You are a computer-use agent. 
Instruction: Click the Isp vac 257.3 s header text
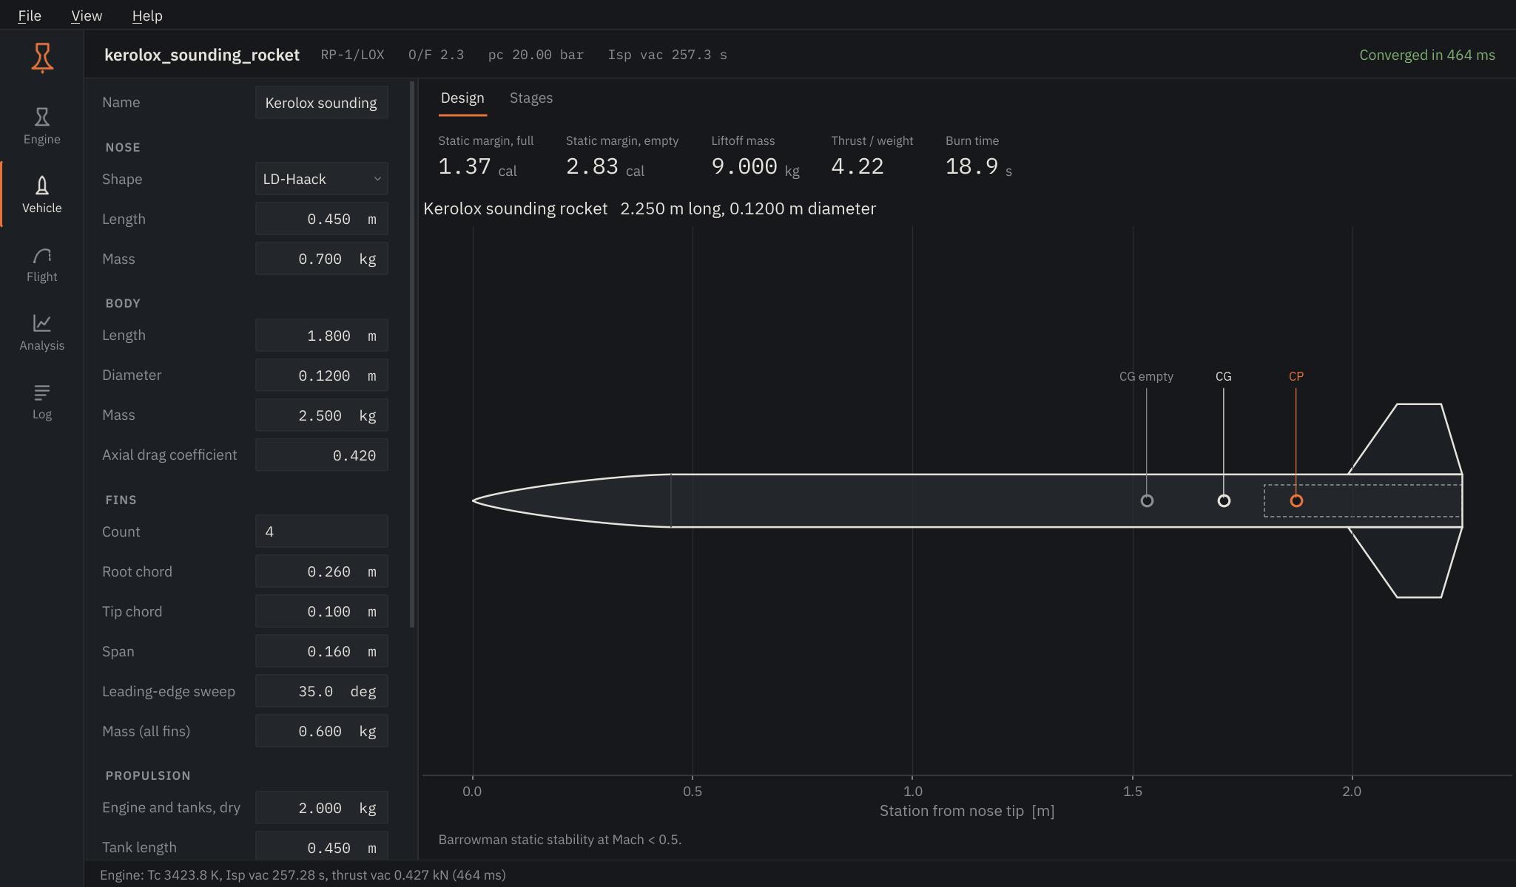tap(667, 55)
